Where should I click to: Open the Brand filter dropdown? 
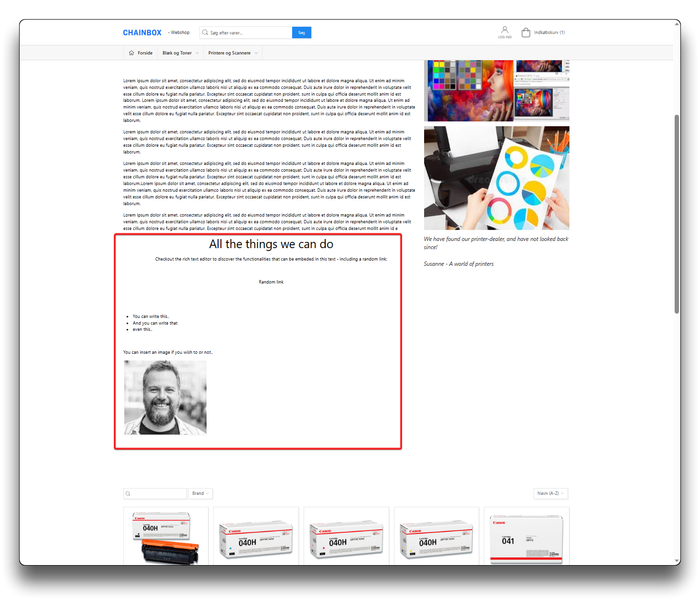tap(200, 493)
